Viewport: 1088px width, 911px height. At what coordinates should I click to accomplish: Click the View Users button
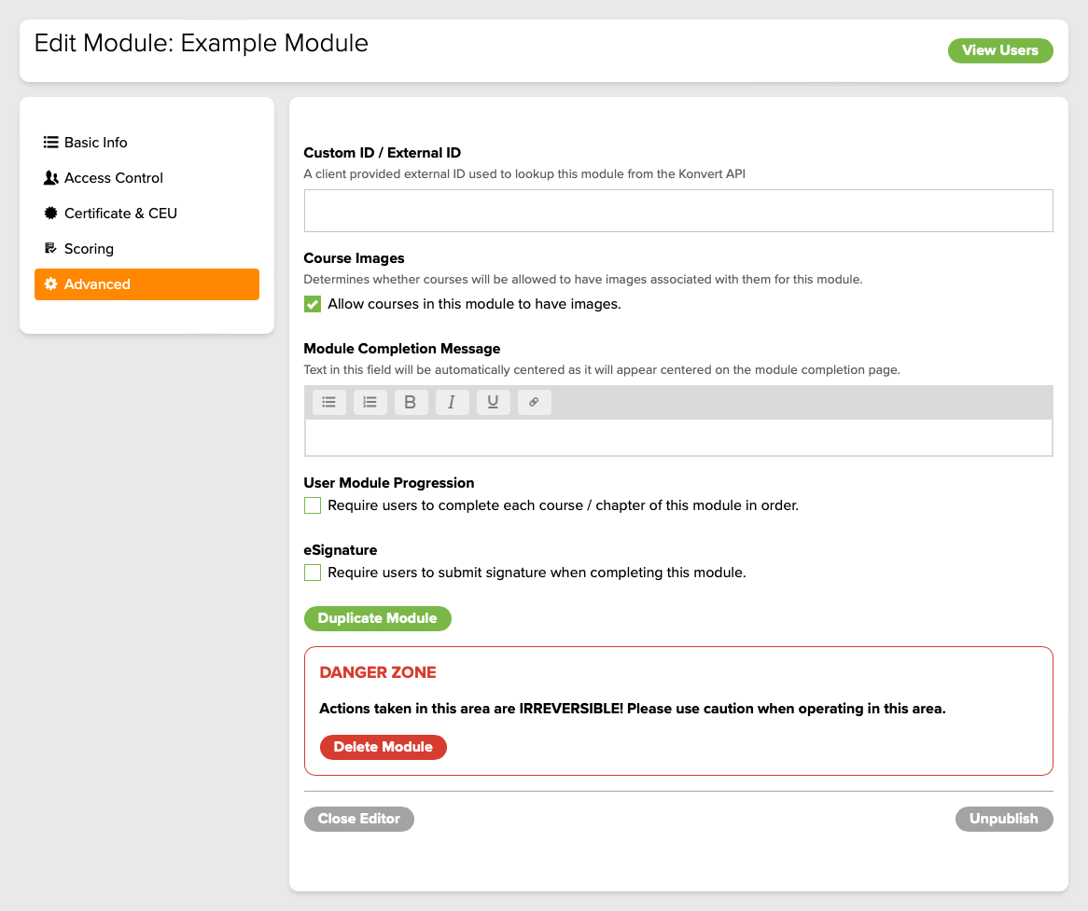pos(1000,50)
